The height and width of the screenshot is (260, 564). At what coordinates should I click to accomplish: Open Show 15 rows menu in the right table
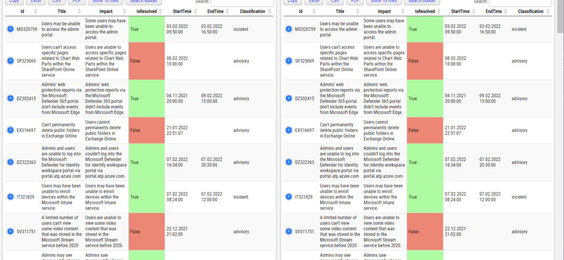click(x=384, y=2)
